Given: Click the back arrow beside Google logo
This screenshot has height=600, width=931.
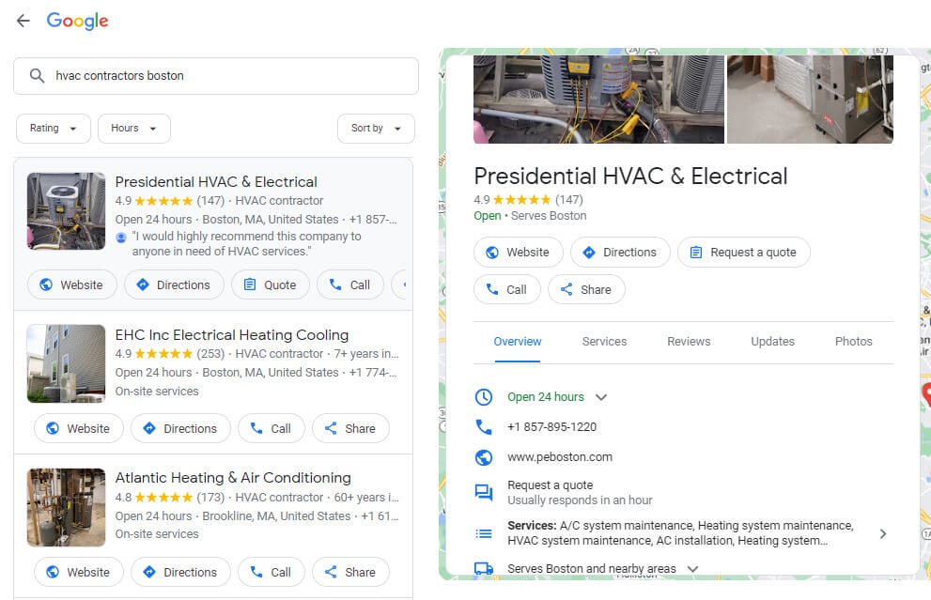Looking at the screenshot, I should pos(23,21).
